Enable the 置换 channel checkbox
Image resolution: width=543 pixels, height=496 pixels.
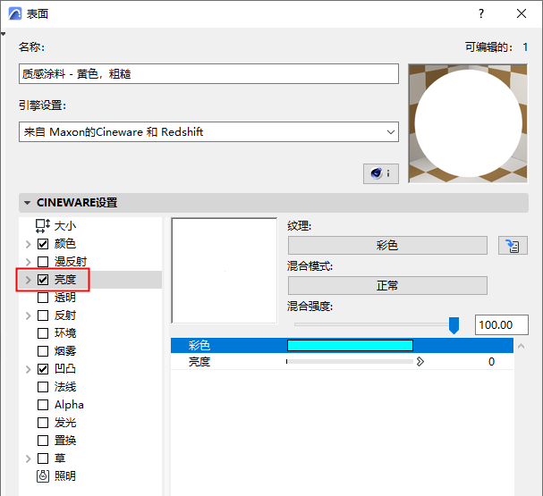43,441
